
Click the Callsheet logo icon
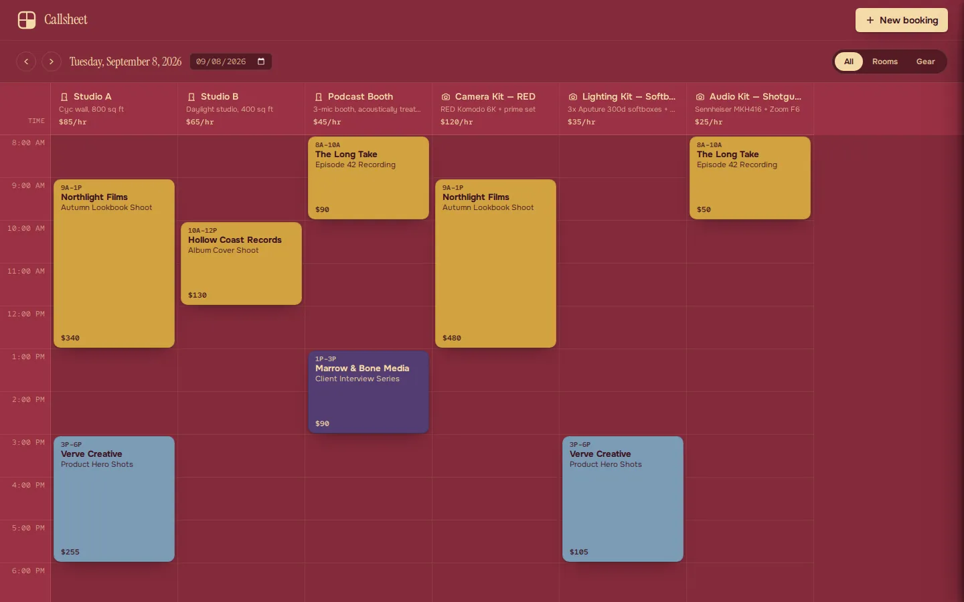(x=27, y=20)
